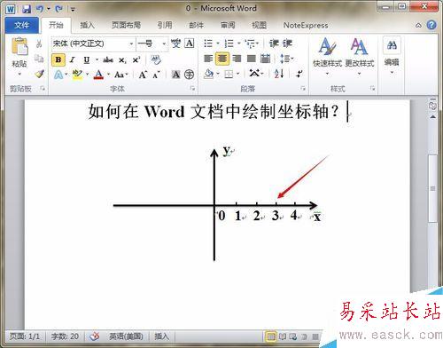Open the highlight color dropdown arrow

point(88,75)
